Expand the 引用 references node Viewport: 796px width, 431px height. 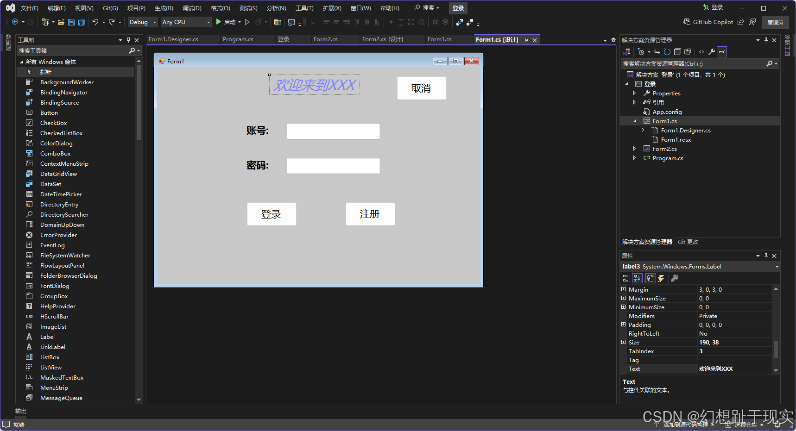click(635, 102)
